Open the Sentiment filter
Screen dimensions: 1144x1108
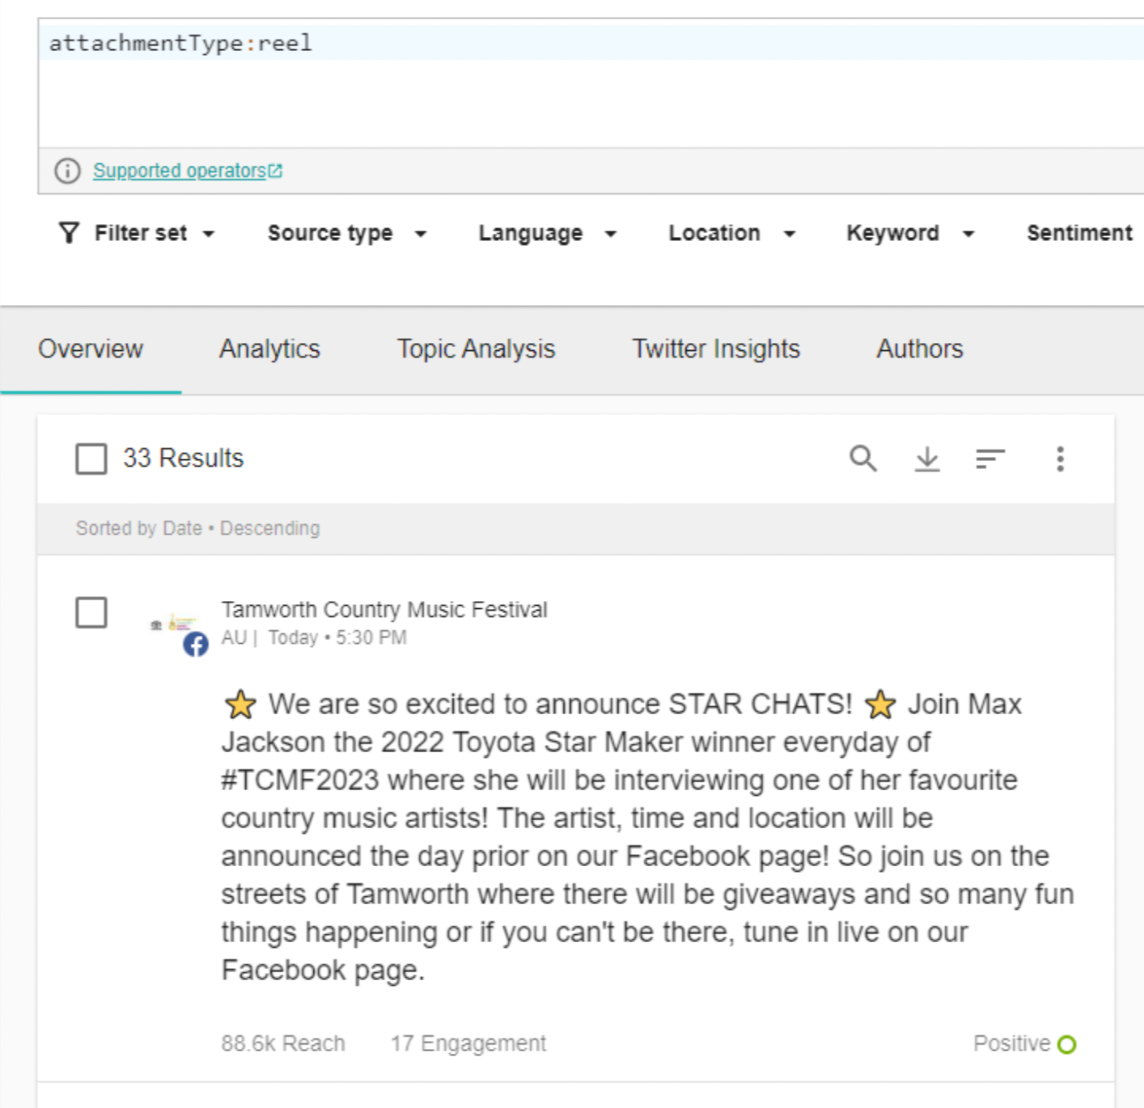point(1079,233)
